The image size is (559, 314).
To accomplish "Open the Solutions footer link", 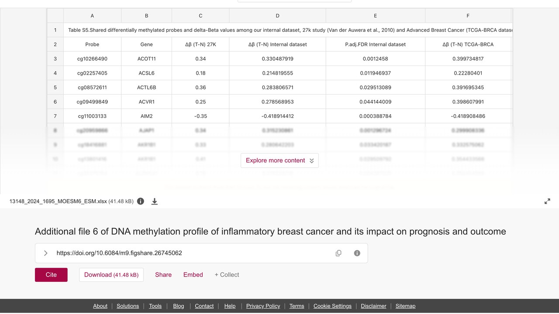I will point(128,306).
